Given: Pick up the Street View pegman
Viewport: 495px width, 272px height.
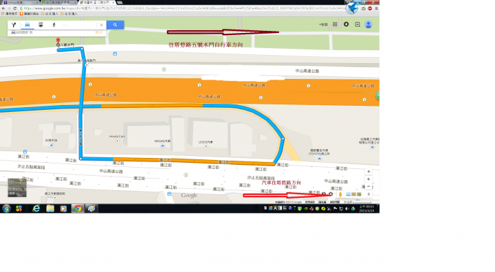Looking at the screenshot, I should (x=340, y=194).
